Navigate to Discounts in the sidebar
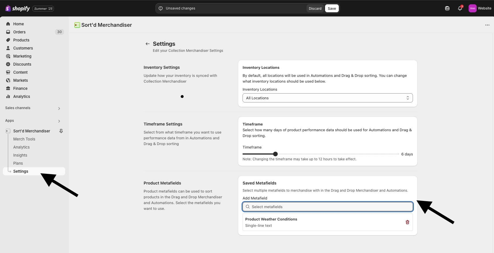This screenshot has width=494, height=253. coord(22,64)
